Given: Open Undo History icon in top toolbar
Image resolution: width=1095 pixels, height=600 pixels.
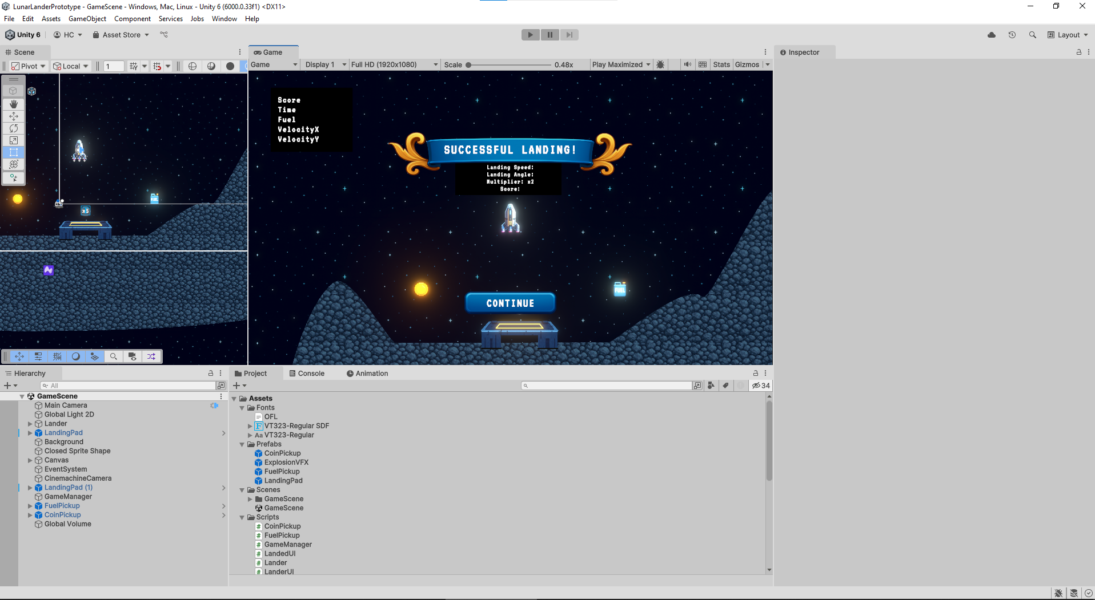Looking at the screenshot, I should click(1012, 35).
